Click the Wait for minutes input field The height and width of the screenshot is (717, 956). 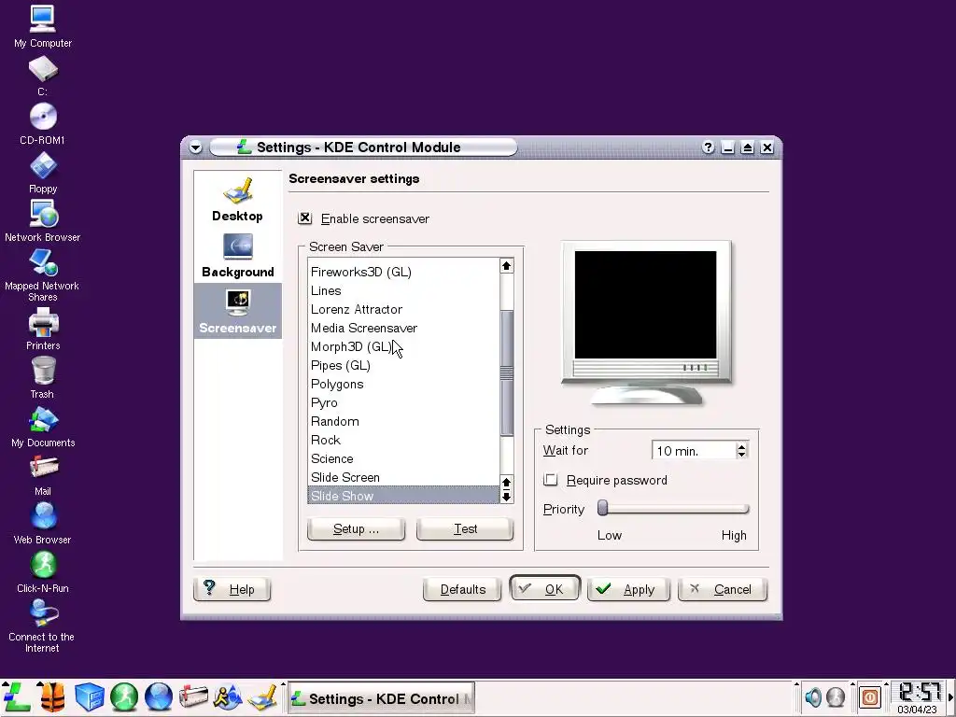point(694,451)
